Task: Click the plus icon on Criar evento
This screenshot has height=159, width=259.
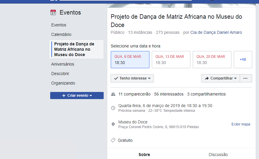Action: click(64, 96)
